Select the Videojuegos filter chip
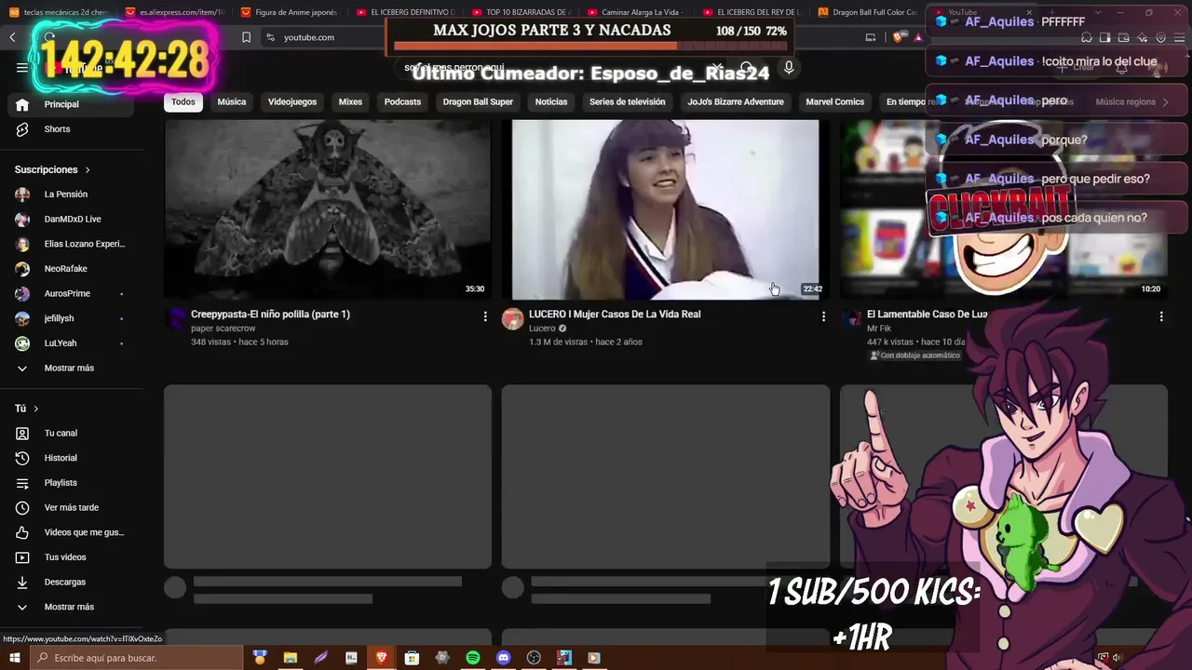 292,101
